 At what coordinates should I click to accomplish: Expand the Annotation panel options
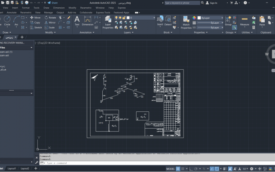click(x=86, y=32)
